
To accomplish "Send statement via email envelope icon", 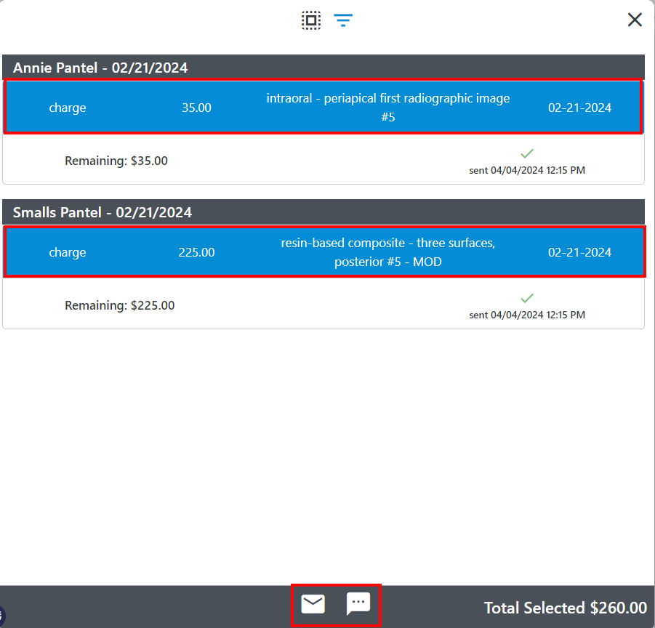I will pos(313,604).
